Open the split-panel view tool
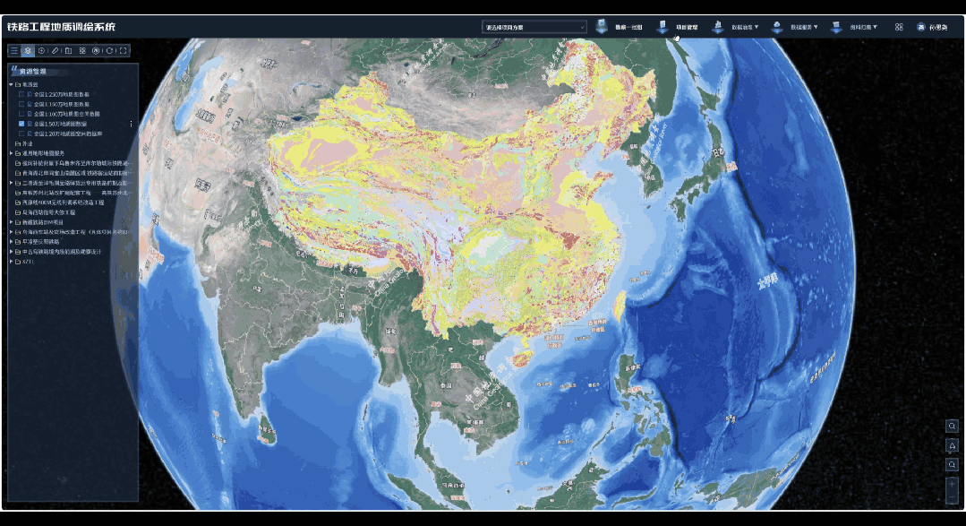This screenshot has width=966, height=526. 68,50
